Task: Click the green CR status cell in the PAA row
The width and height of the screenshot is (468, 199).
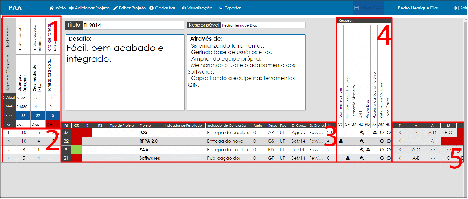Action: tap(77, 150)
